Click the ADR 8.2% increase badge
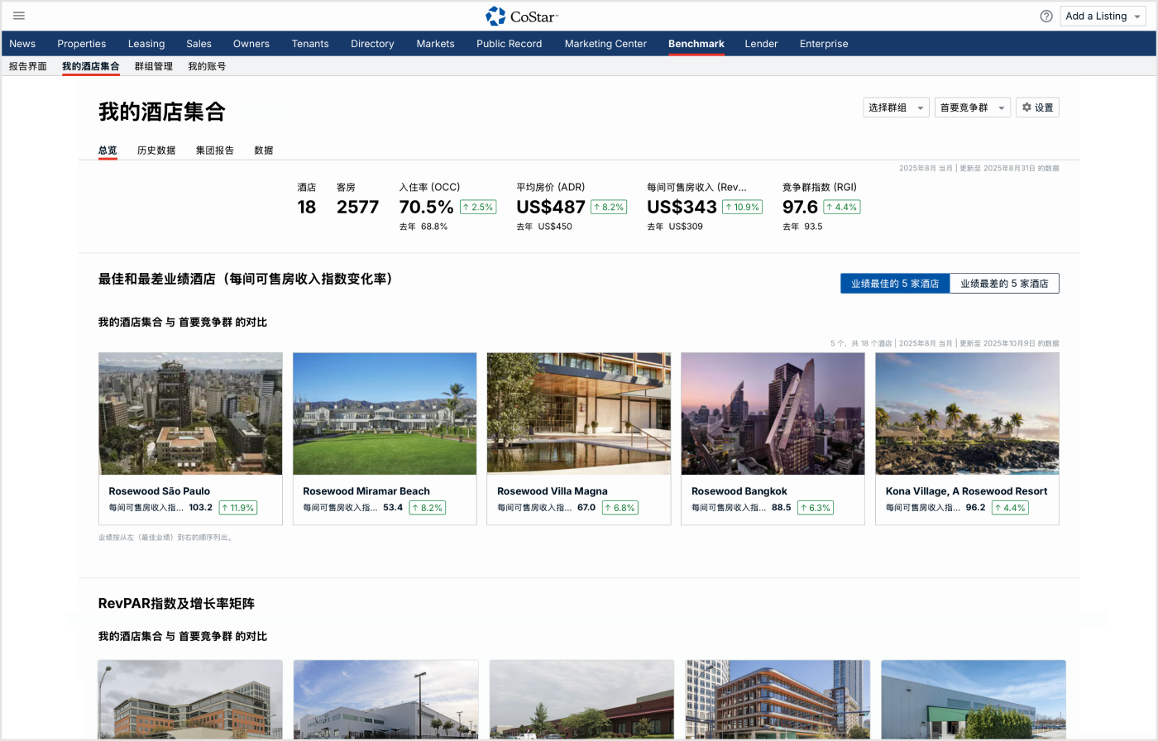The height and width of the screenshot is (741, 1158). [x=608, y=207]
